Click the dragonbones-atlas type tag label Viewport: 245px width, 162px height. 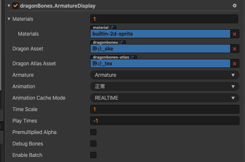(111, 57)
